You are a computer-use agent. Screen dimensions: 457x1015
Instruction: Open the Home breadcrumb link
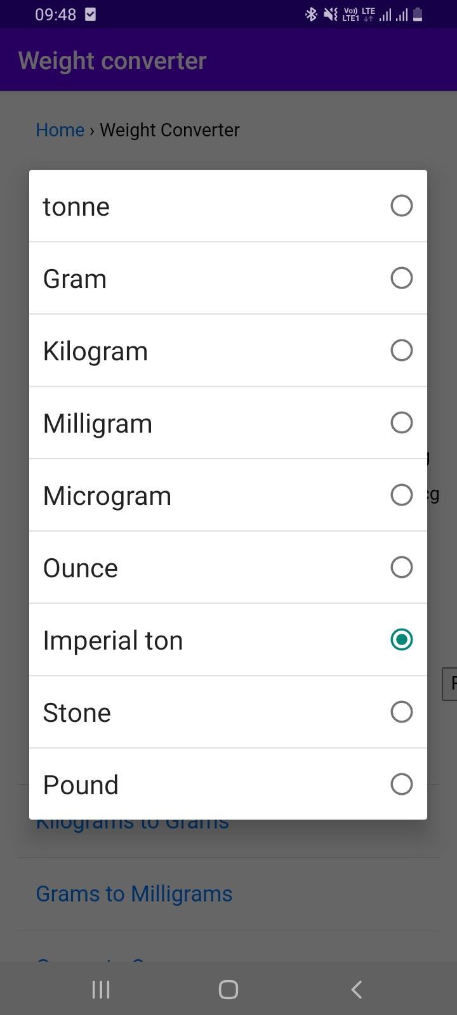point(60,130)
